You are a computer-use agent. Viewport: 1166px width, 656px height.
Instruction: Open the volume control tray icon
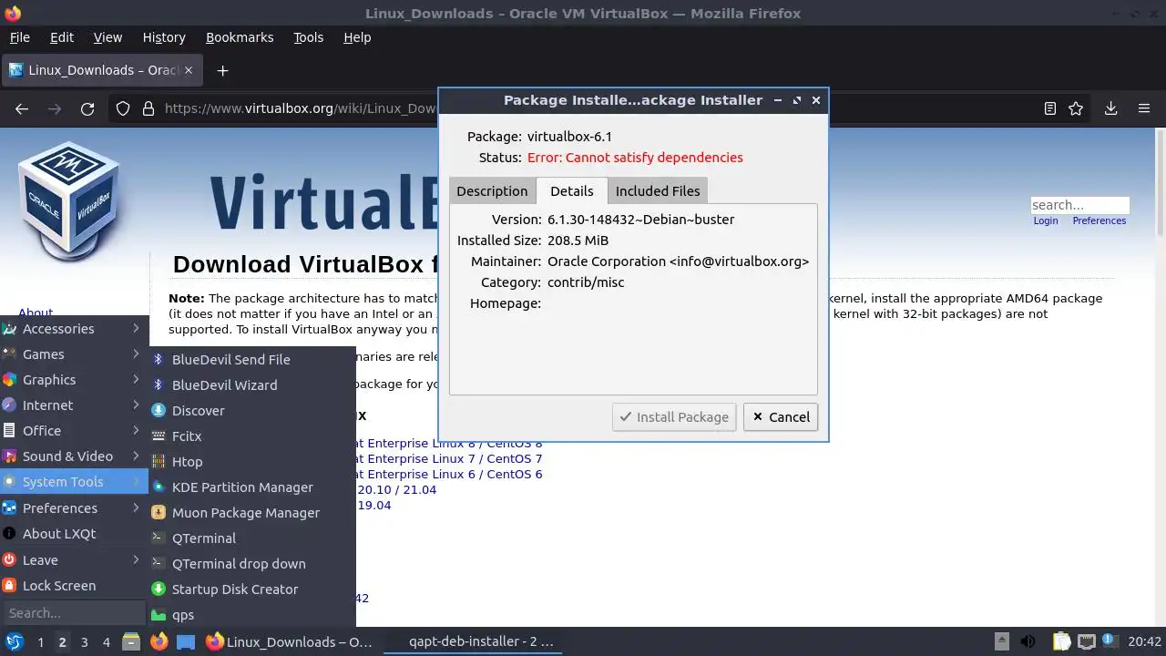[1028, 641]
